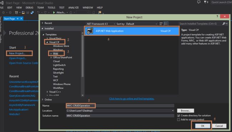Click the Solution name input field
The height and width of the screenshot is (132, 232).
tap(120, 116)
